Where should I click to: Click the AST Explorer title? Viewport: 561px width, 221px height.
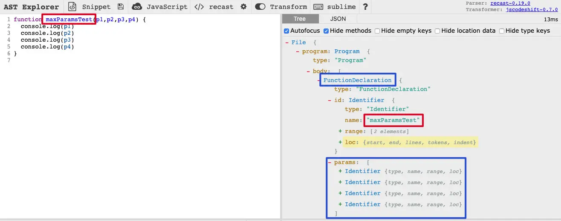coord(31,7)
